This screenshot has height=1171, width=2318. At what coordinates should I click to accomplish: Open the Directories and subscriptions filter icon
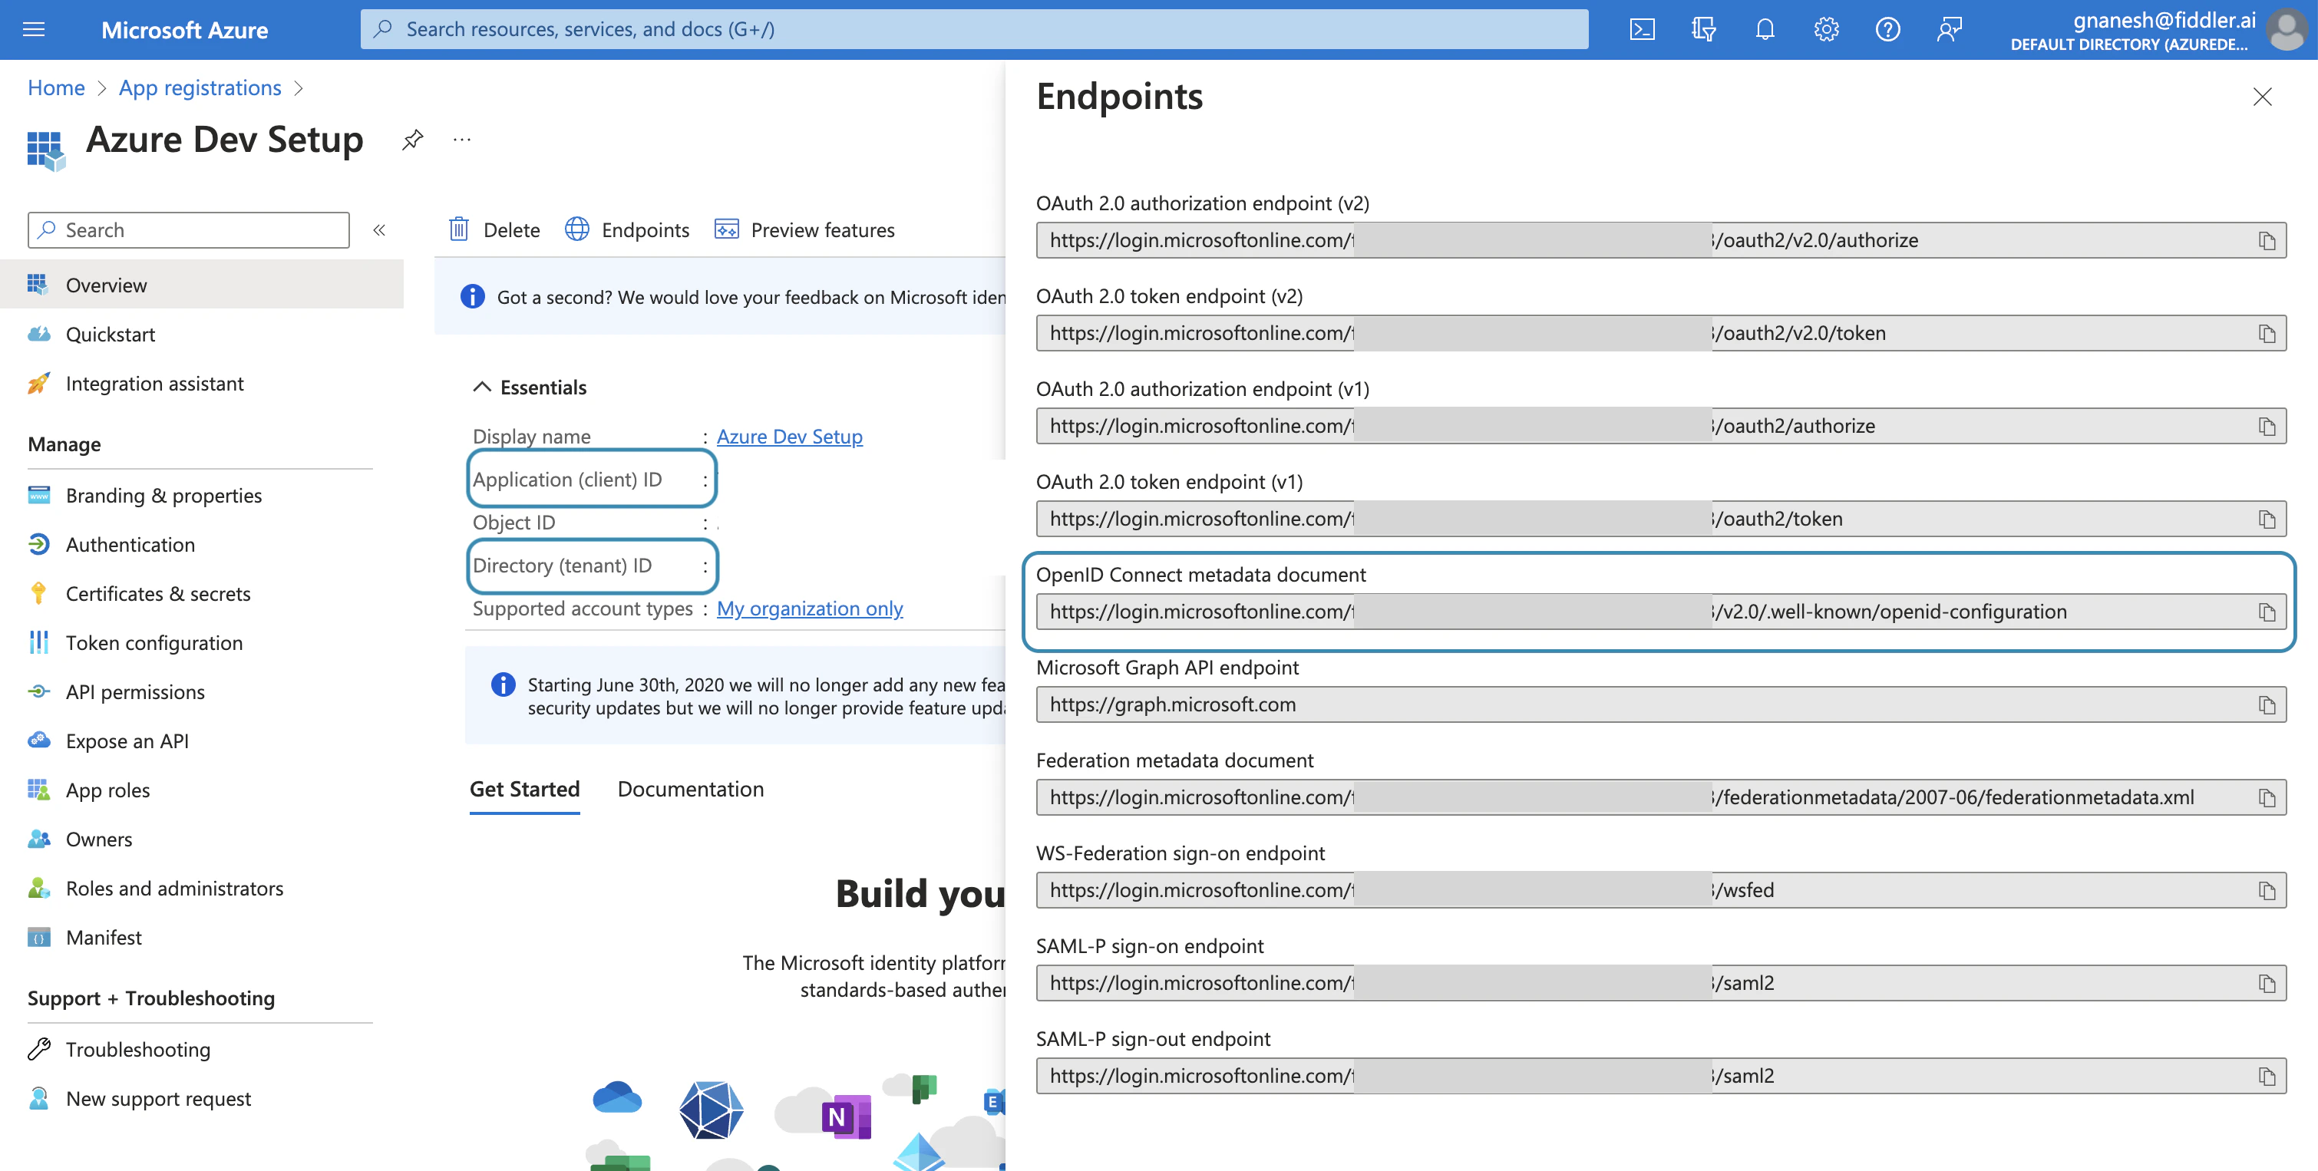[1703, 30]
